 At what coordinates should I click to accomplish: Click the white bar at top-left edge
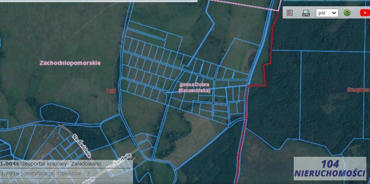(98, 1)
